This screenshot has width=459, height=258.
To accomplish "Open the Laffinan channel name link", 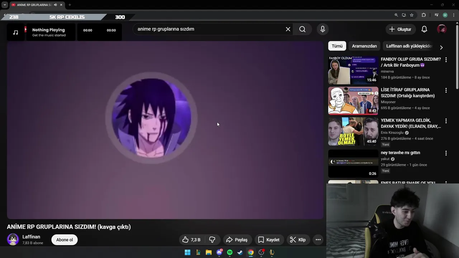I will point(31,237).
